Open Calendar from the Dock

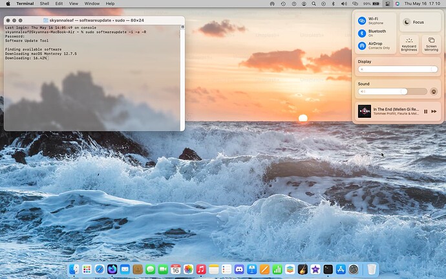[176, 269]
